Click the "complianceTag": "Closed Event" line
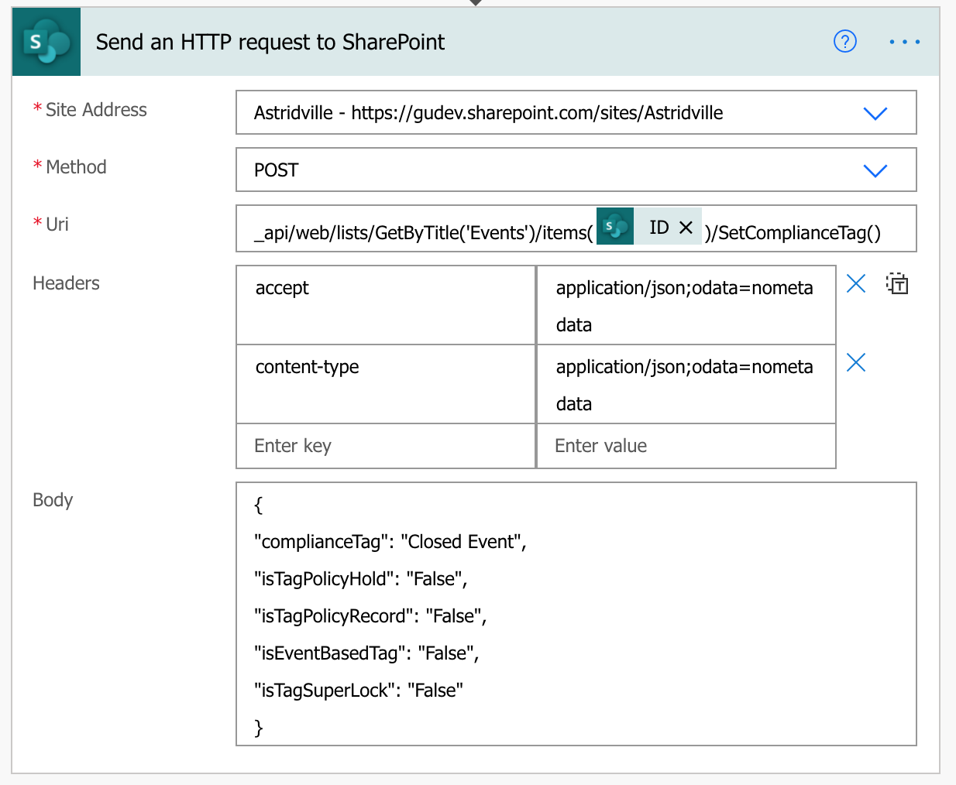The width and height of the screenshot is (956, 785). coord(390,542)
